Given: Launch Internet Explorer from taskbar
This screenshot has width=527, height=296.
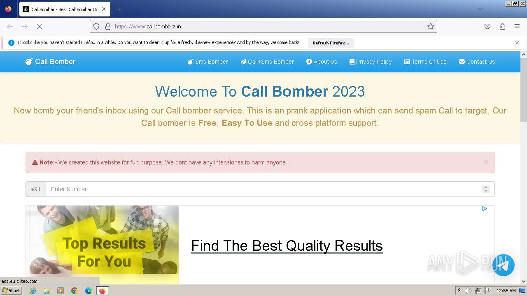Looking at the screenshot, I should [33, 291].
